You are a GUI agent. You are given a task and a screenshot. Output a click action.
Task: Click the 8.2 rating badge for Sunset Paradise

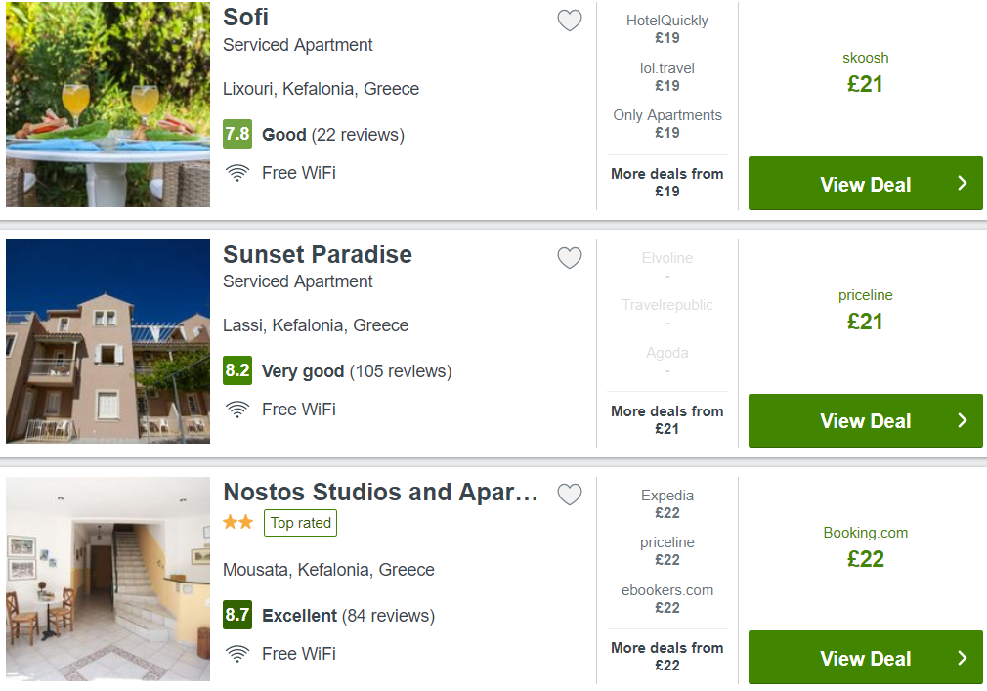[237, 370]
